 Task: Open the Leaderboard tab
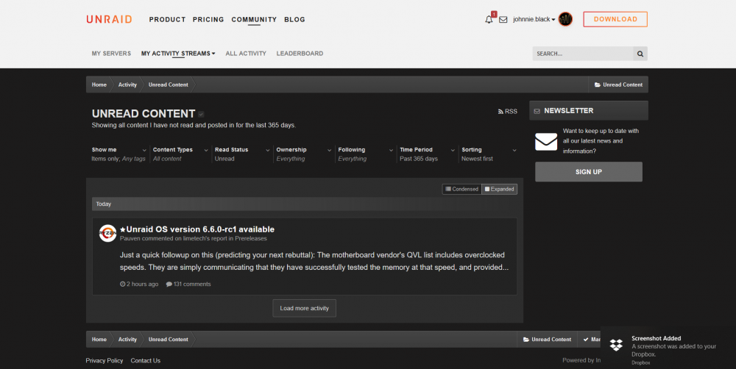[x=300, y=54]
